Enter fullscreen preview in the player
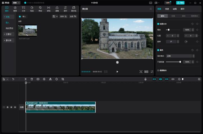The height and width of the screenshot is (134, 203). tap(152, 72)
